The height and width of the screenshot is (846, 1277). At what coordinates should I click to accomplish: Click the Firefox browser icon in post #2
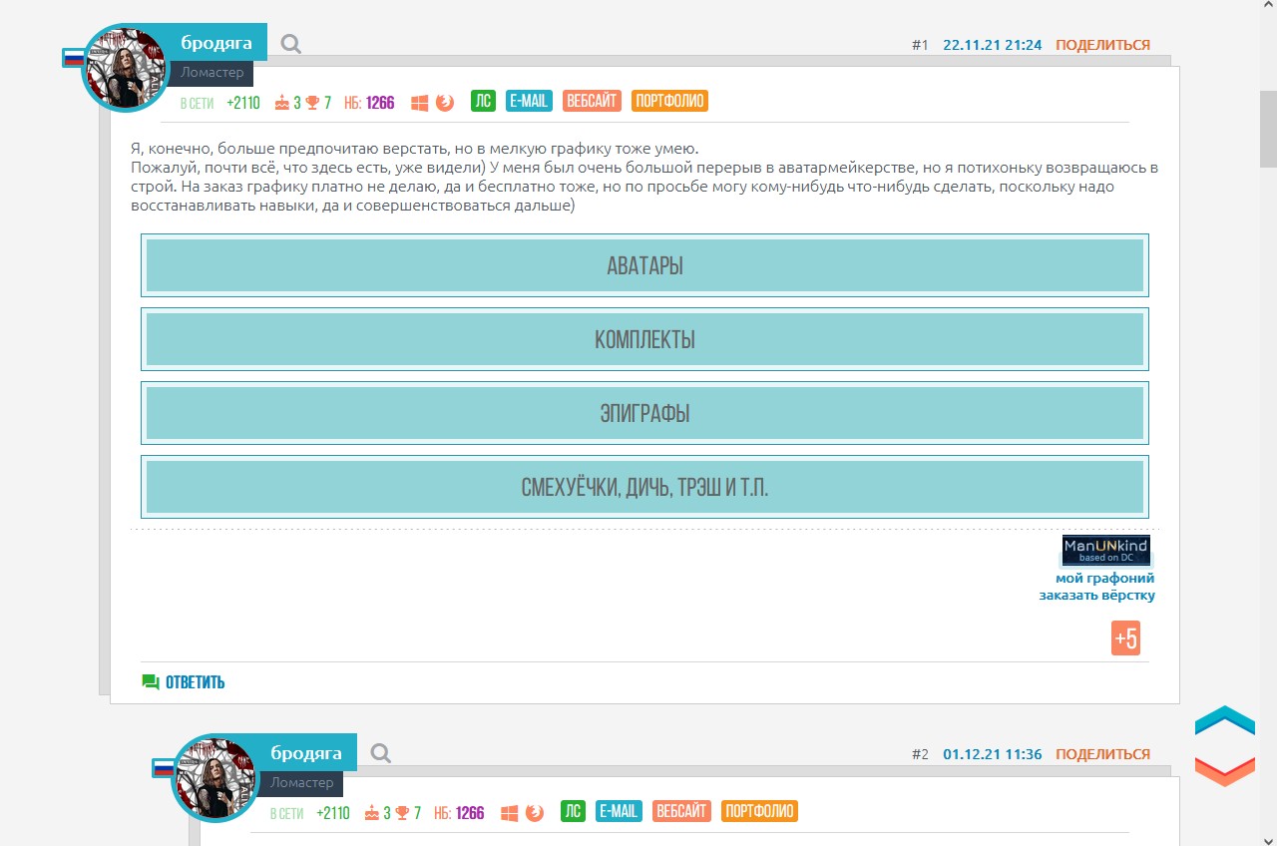(x=535, y=812)
